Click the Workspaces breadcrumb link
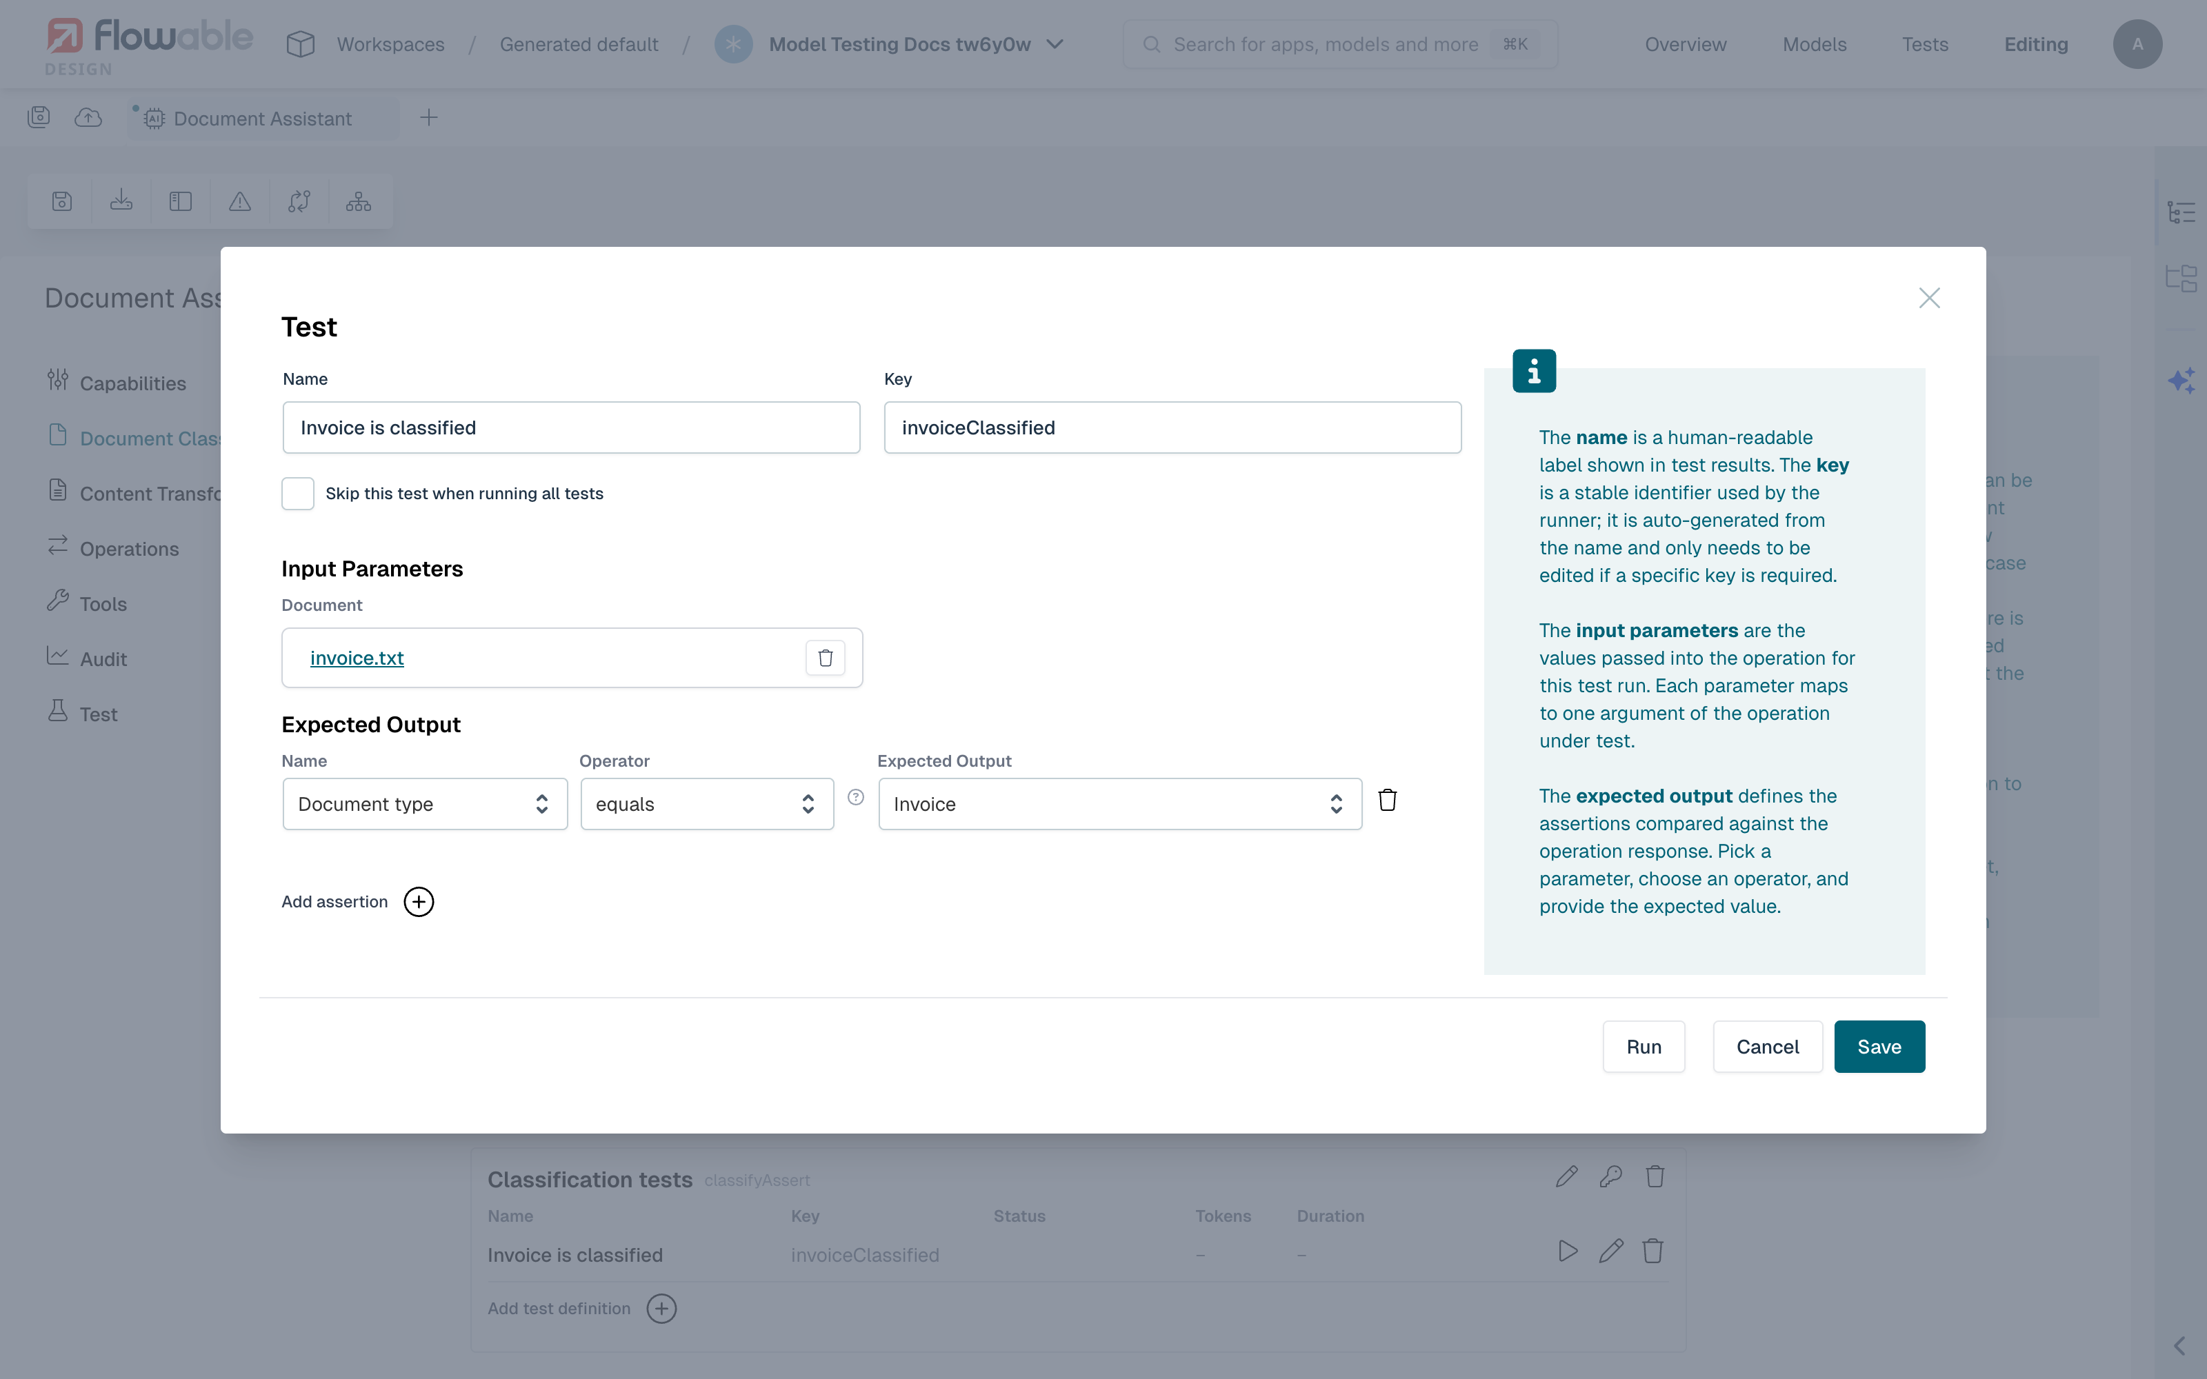Viewport: 2207px width, 1379px height. [x=390, y=43]
